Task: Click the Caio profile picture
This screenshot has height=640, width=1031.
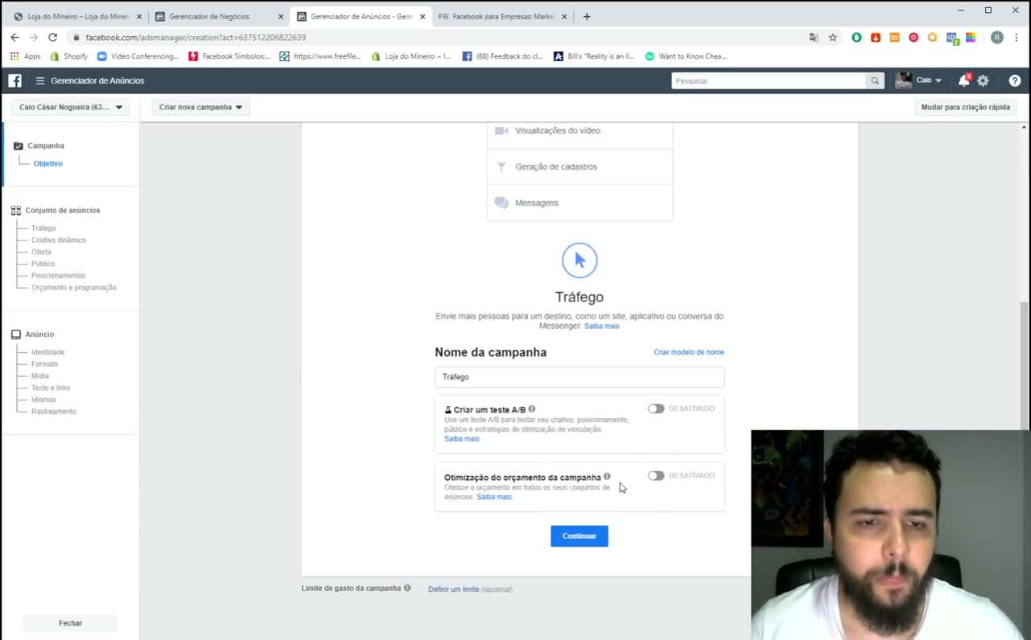Action: (x=903, y=80)
